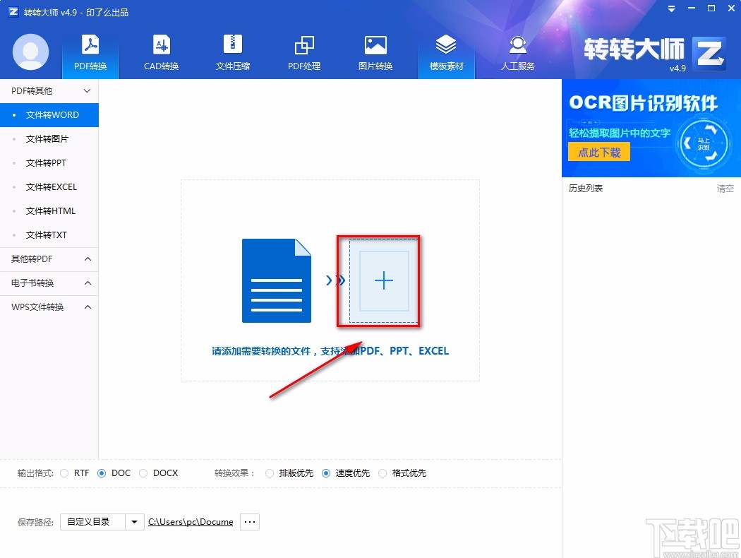Open the 图片转换 image converter

click(375, 53)
